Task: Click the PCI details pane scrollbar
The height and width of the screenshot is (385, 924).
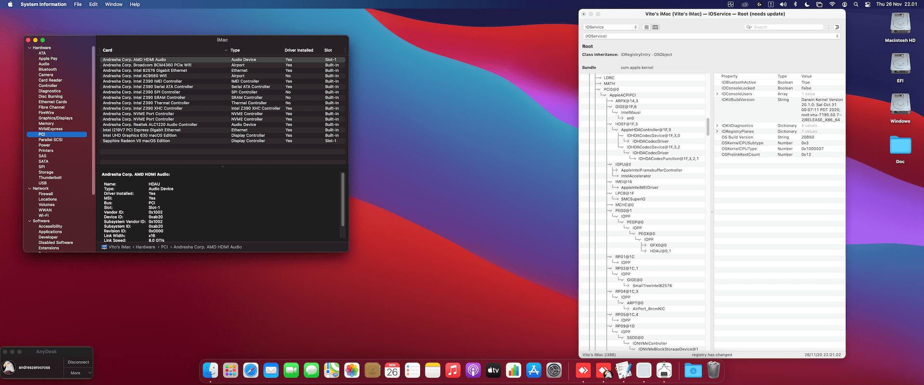Action: tap(343, 199)
